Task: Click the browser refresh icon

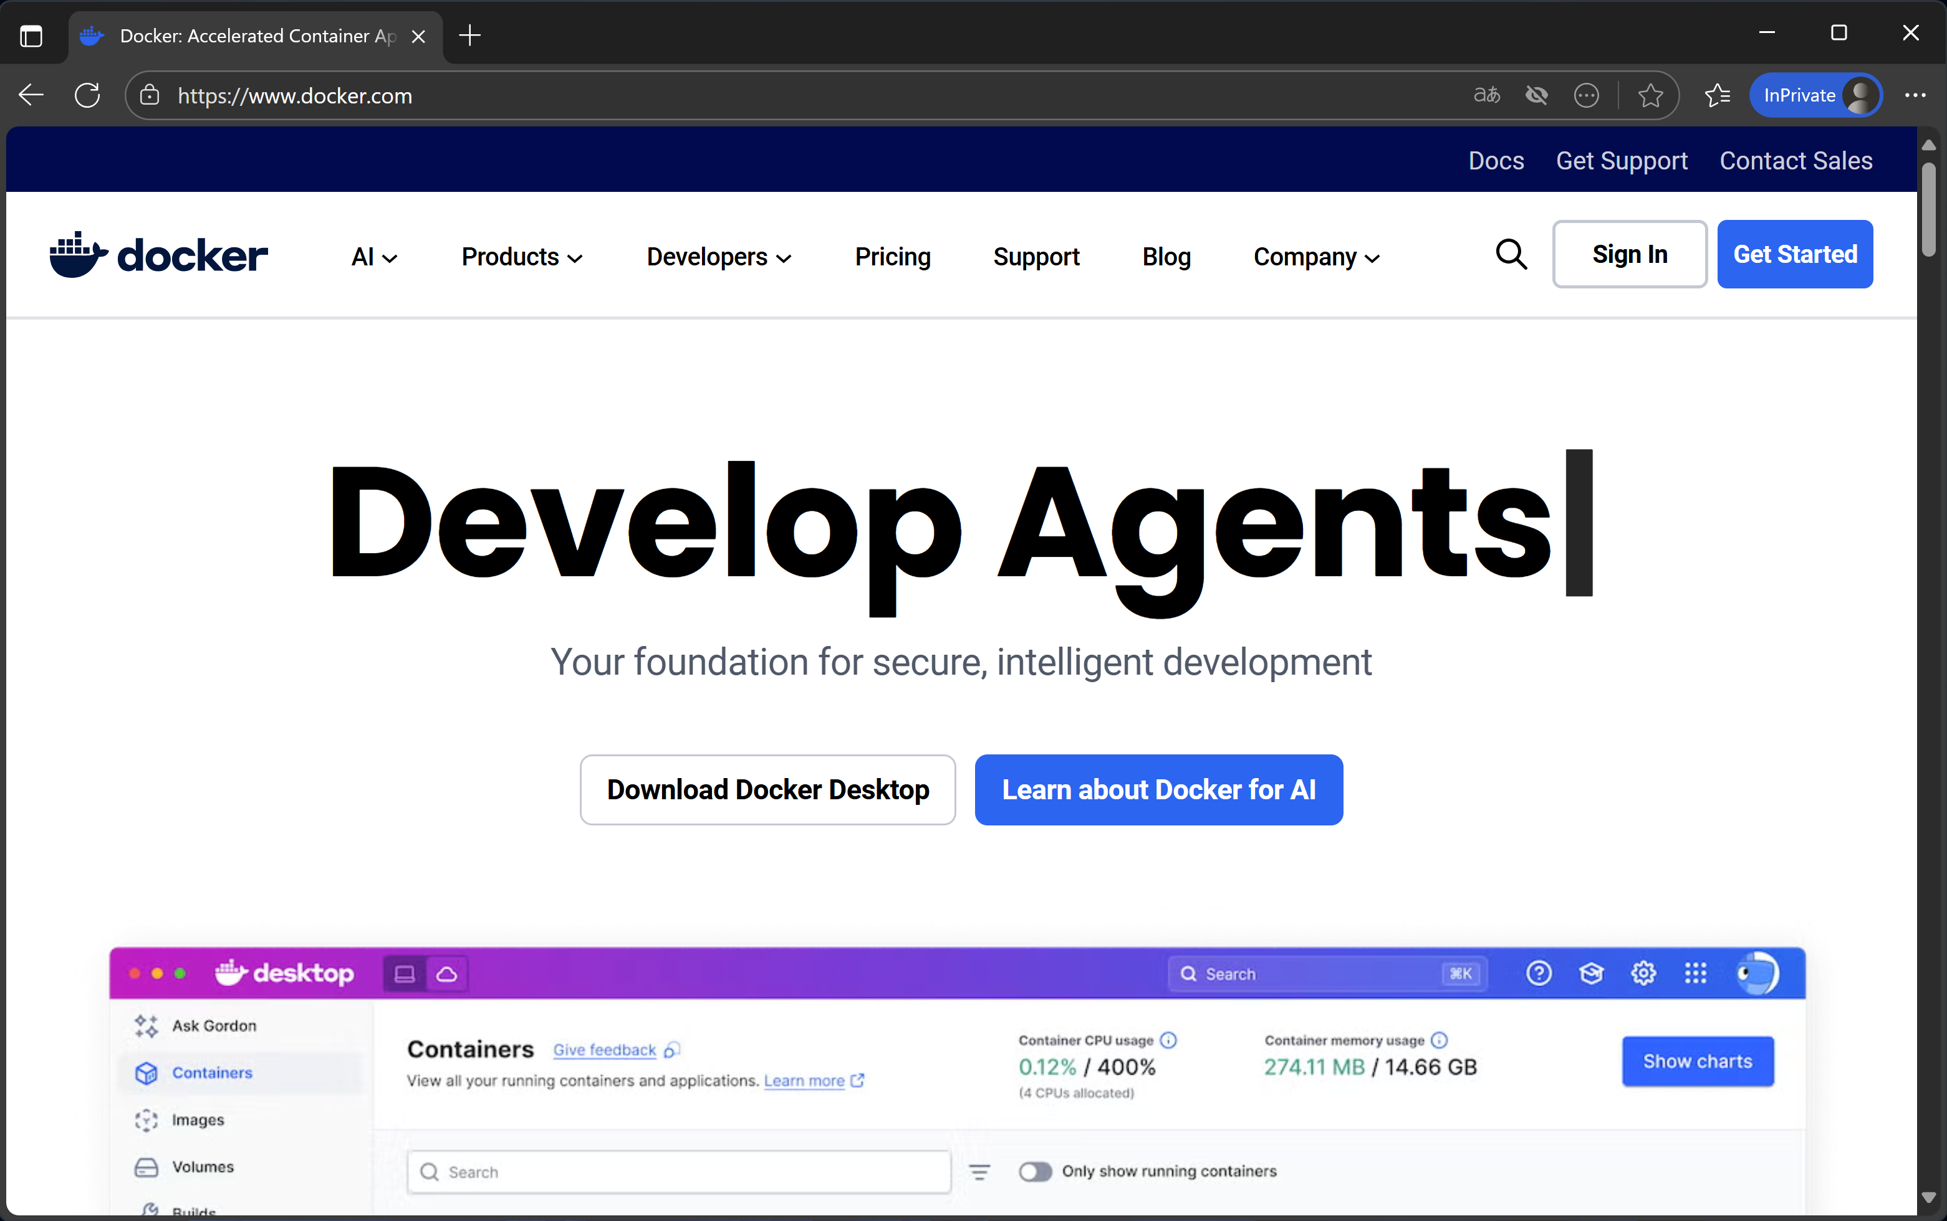Action: point(87,95)
